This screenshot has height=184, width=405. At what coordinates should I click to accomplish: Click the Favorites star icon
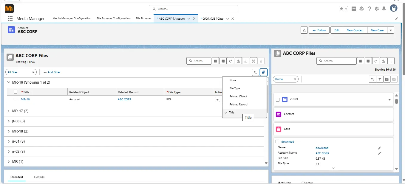(x=341, y=9)
